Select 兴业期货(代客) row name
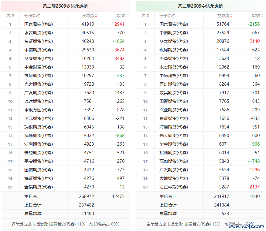 click(174, 110)
